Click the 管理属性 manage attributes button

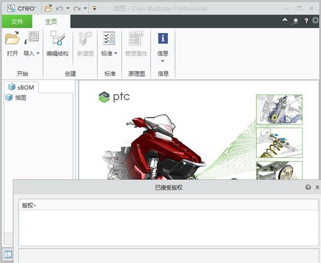click(136, 44)
